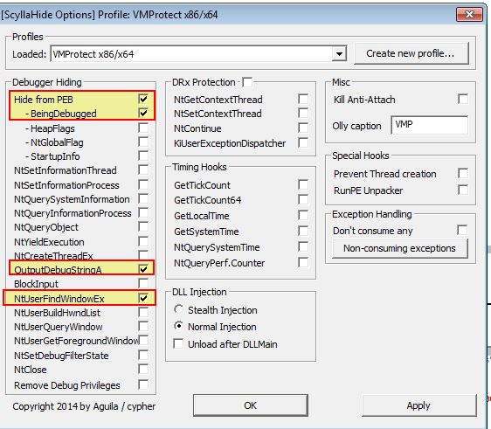Tick Prevent Thread creation checkbox

[x=463, y=173]
